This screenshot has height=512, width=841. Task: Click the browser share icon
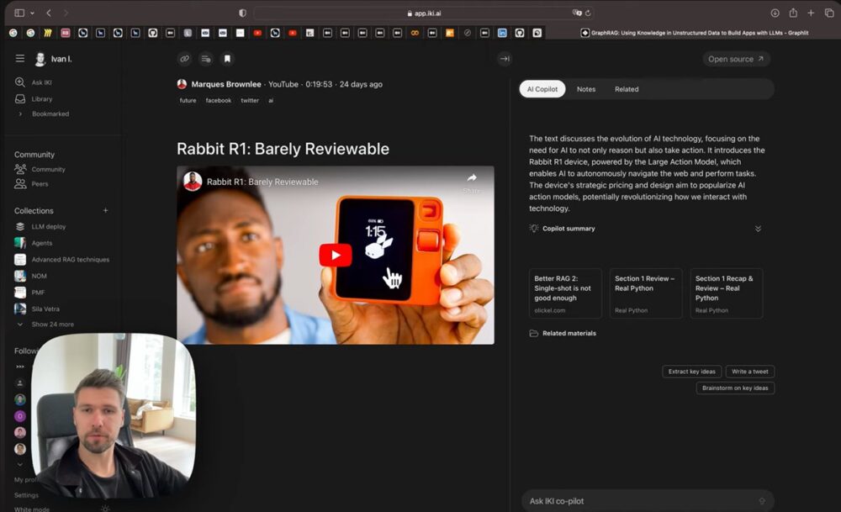coord(793,13)
